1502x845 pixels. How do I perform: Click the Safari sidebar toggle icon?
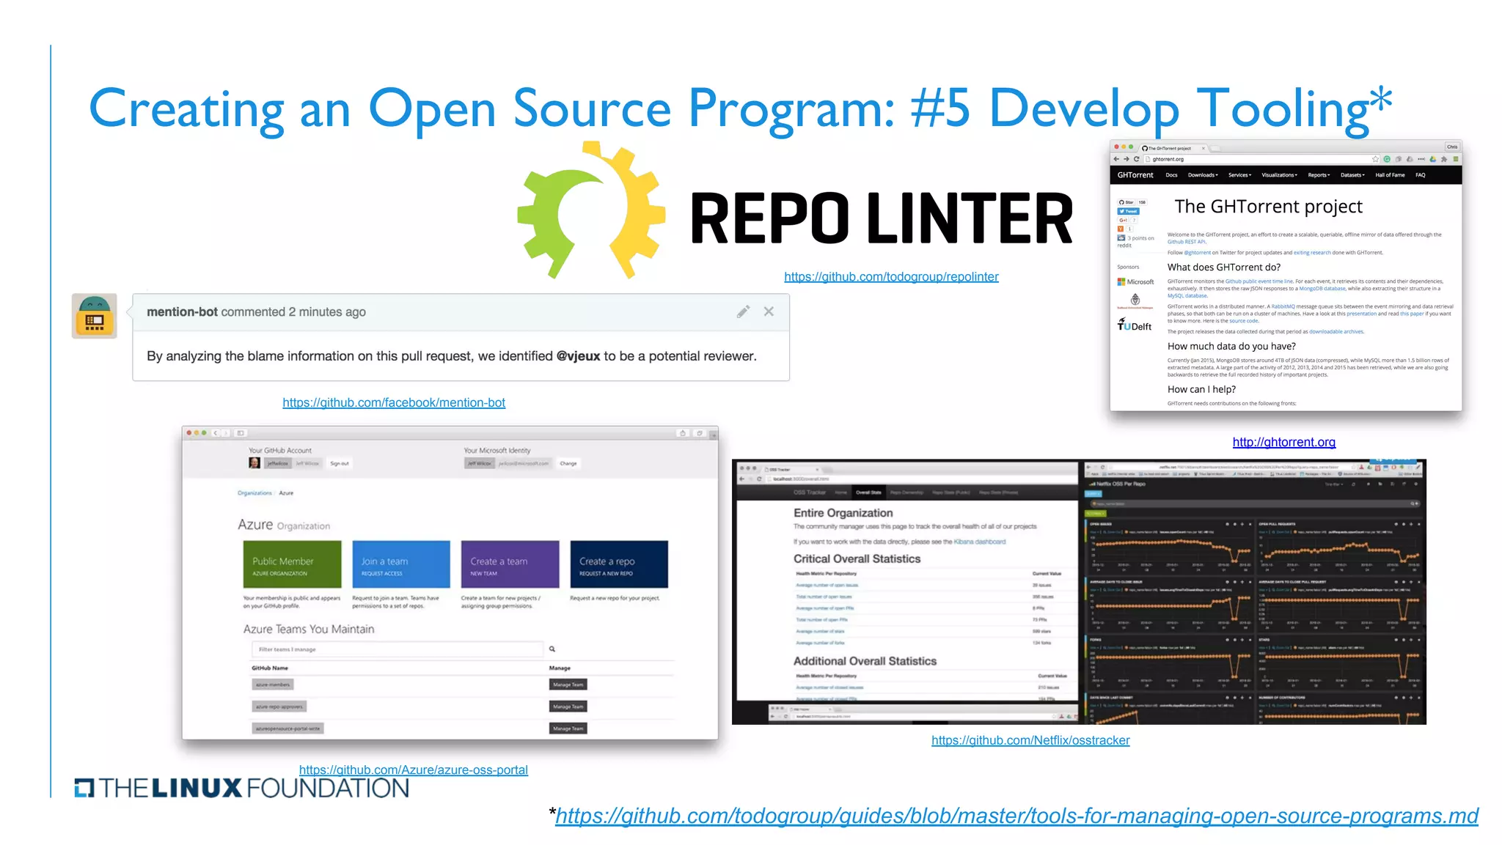(x=241, y=433)
